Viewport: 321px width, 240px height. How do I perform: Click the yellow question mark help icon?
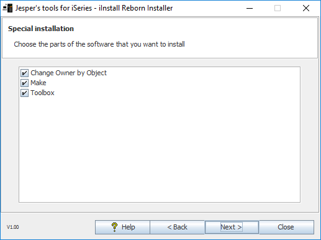point(114,227)
